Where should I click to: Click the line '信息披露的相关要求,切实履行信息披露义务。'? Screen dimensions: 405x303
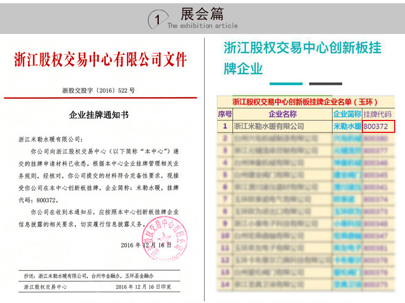(x=83, y=224)
